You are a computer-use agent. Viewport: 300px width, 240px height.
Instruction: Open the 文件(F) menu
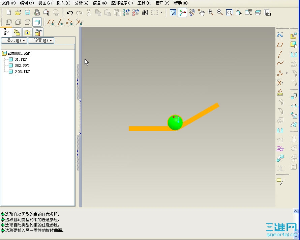coord(9,3)
